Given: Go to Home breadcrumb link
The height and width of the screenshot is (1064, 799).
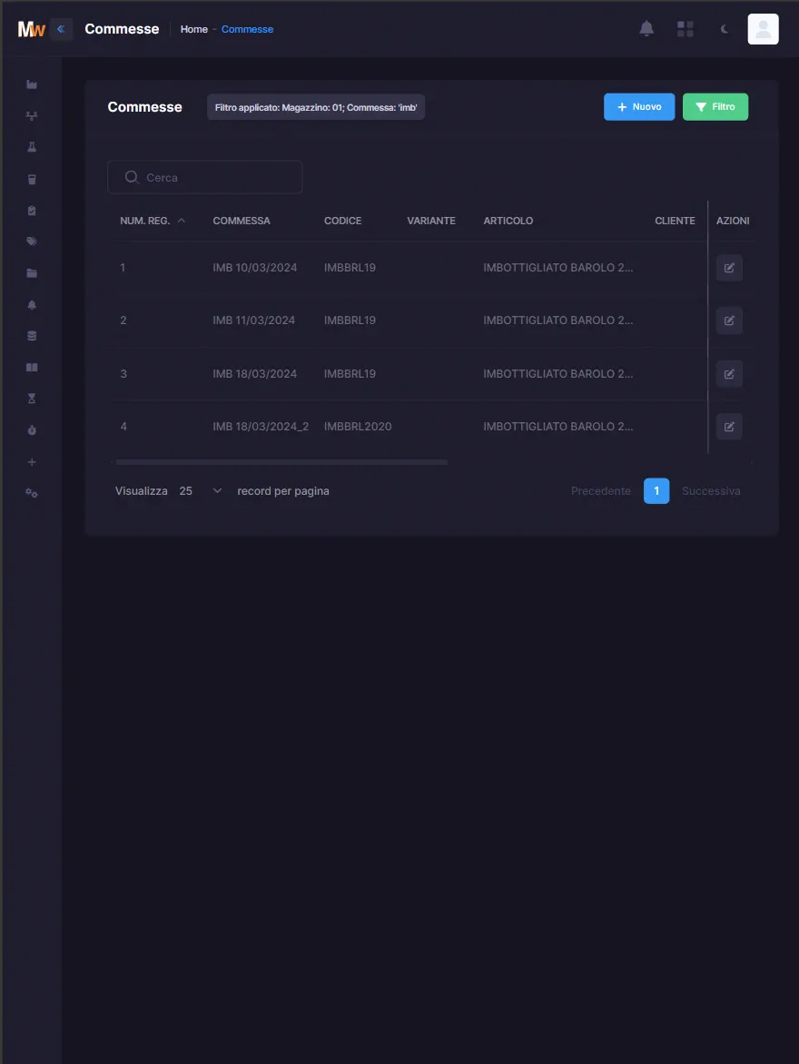Looking at the screenshot, I should 193,29.
